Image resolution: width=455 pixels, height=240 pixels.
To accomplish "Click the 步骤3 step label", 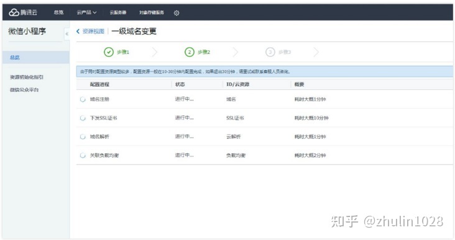I will pyautogui.click(x=285, y=52).
